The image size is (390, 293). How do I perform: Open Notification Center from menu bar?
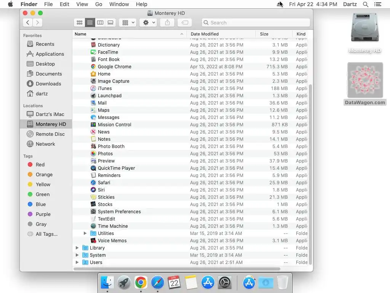pos(378,4)
